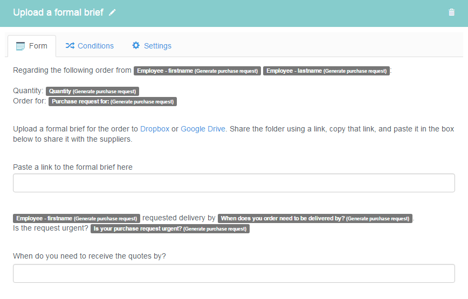Select the Purchase request for tag
Screen dimensions: 468x299
(113, 102)
